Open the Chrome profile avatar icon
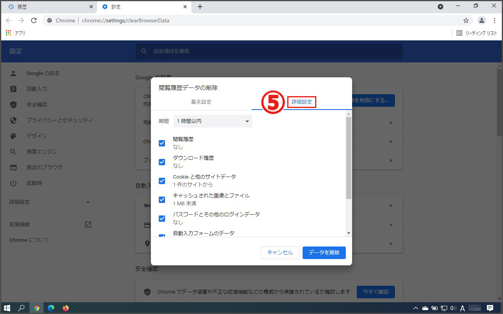 click(481, 20)
